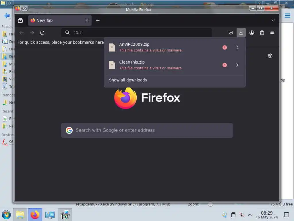Close the New Tab tab
The width and height of the screenshot is (294, 221).
coord(87,20)
